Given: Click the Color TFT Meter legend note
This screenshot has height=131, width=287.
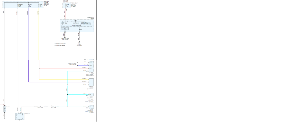Looking at the screenshot, I should [x=61, y=46].
